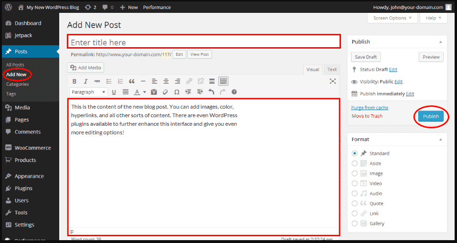The height and width of the screenshot is (243, 457).
Task: Select the Quote post format
Action: (354, 203)
